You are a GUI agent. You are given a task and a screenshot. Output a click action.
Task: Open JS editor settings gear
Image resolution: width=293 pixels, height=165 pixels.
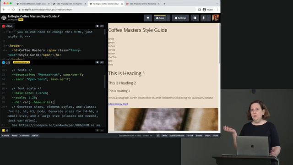[x=98, y=130]
